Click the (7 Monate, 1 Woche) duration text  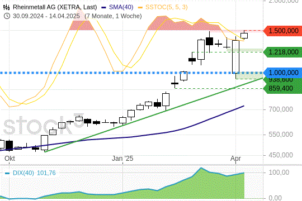(x=113, y=16)
